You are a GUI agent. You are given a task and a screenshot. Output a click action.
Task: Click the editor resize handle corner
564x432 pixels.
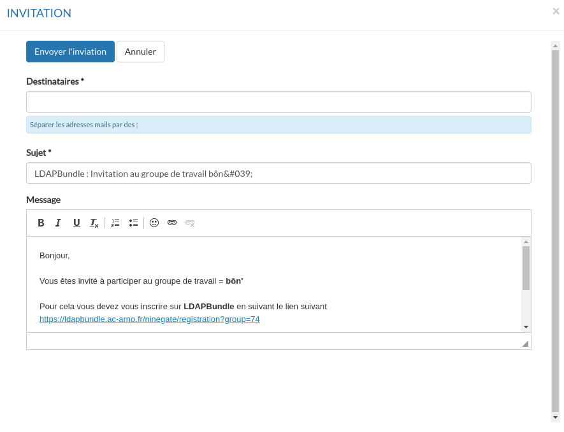coord(525,344)
